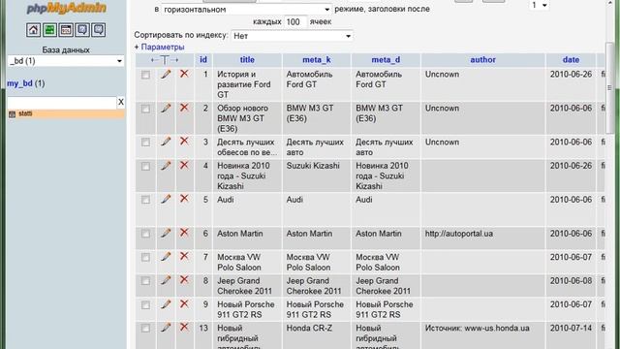Screen dimensions: 620x349
Task: Tick checkbox for Porsche 911 row
Action: click(145, 305)
